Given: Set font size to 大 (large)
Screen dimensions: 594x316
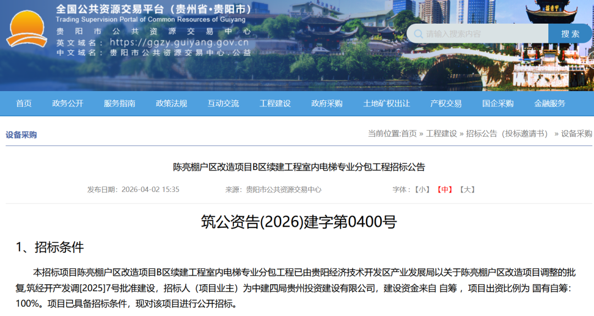Looking at the screenshot, I should click(467, 189).
